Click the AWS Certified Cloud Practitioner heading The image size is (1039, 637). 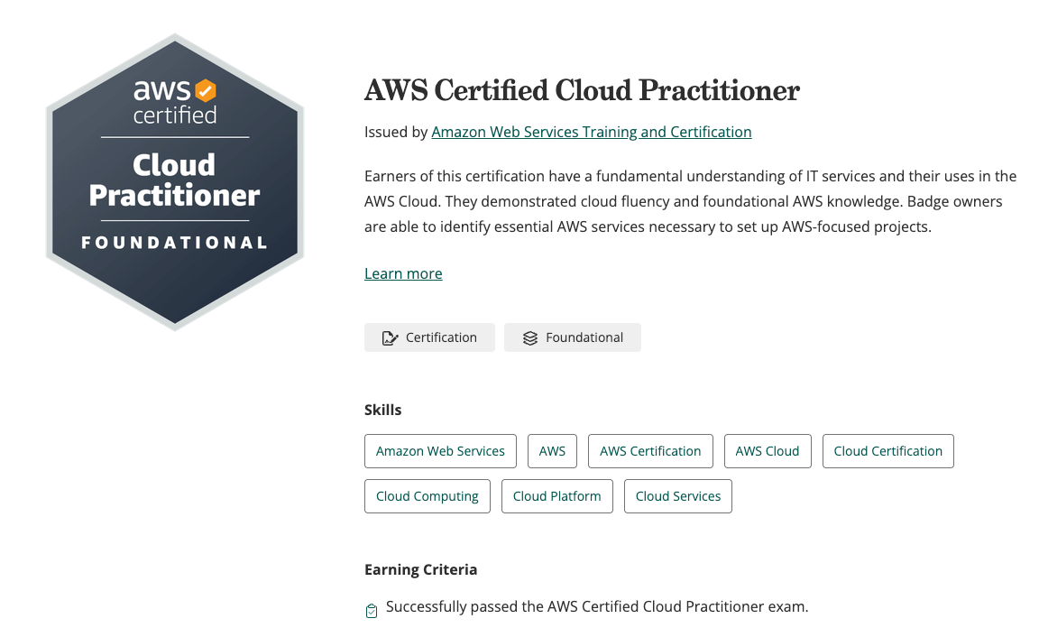click(582, 91)
